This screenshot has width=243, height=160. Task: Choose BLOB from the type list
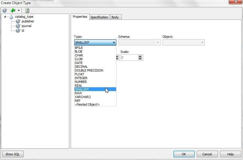95,51
